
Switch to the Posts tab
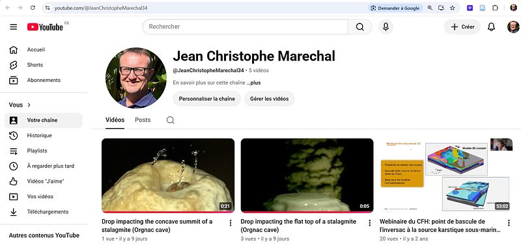point(143,120)
